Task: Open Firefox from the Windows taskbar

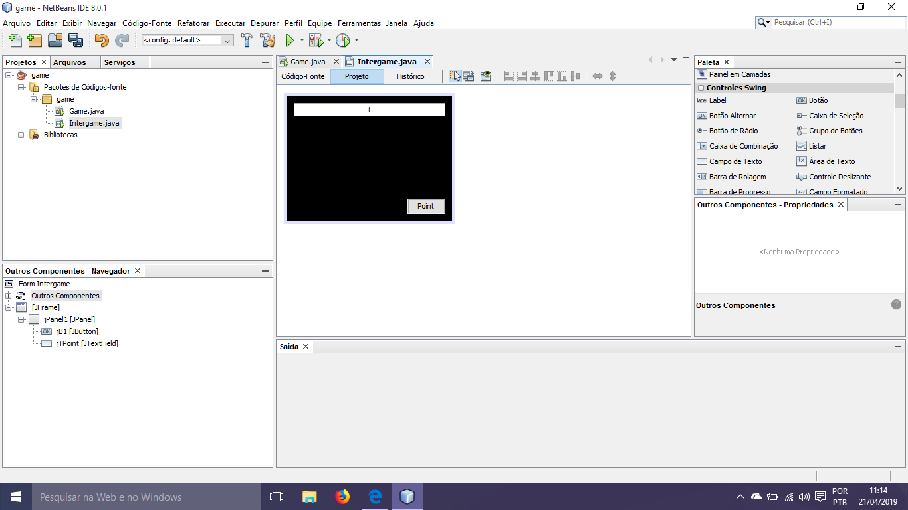Action: point(342,497)
